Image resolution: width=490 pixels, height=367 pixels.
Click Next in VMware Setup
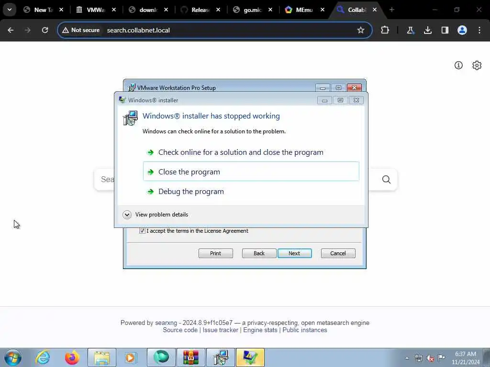(294, 253)
